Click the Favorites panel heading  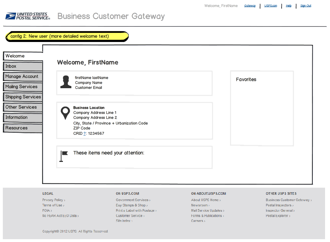point(246,79)
